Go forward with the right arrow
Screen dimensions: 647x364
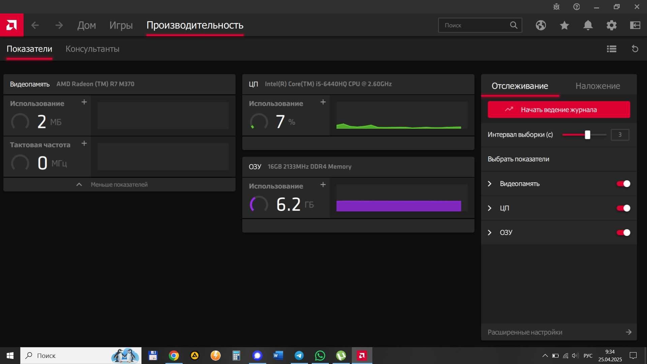click(x=59, y=25)
